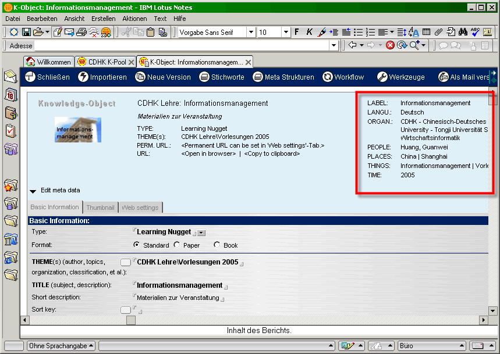Click the increase indent icon
This screenshot has height=354, width=500.
[334, 32]
